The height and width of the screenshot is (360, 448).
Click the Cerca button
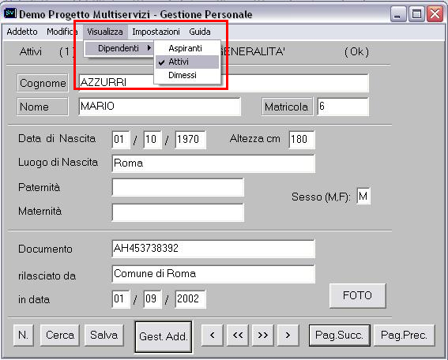60,336
